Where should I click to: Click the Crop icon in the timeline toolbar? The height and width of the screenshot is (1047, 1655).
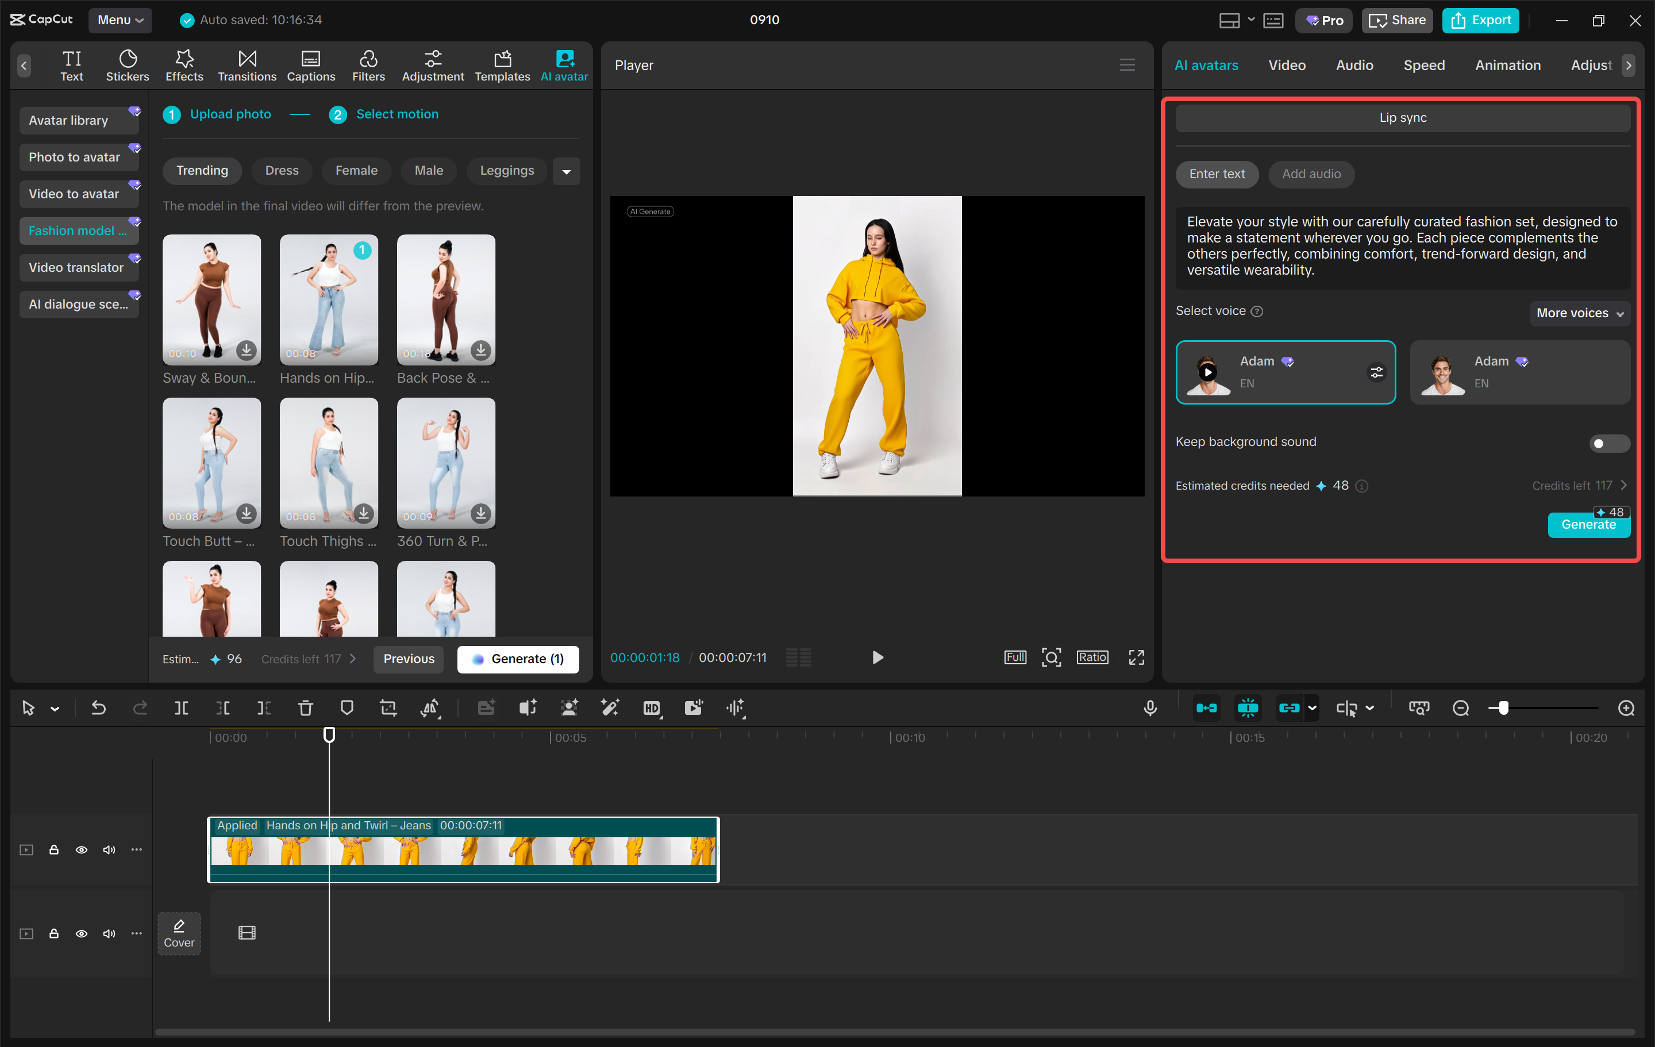pos(388,708)
